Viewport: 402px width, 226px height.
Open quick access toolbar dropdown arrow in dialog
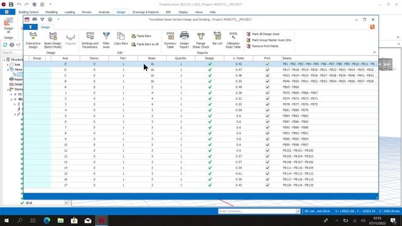58,19
